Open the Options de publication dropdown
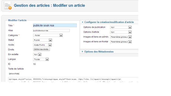 point(121,27)
